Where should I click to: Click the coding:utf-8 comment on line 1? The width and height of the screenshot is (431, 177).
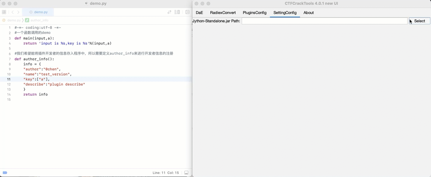tap(38, 28)
